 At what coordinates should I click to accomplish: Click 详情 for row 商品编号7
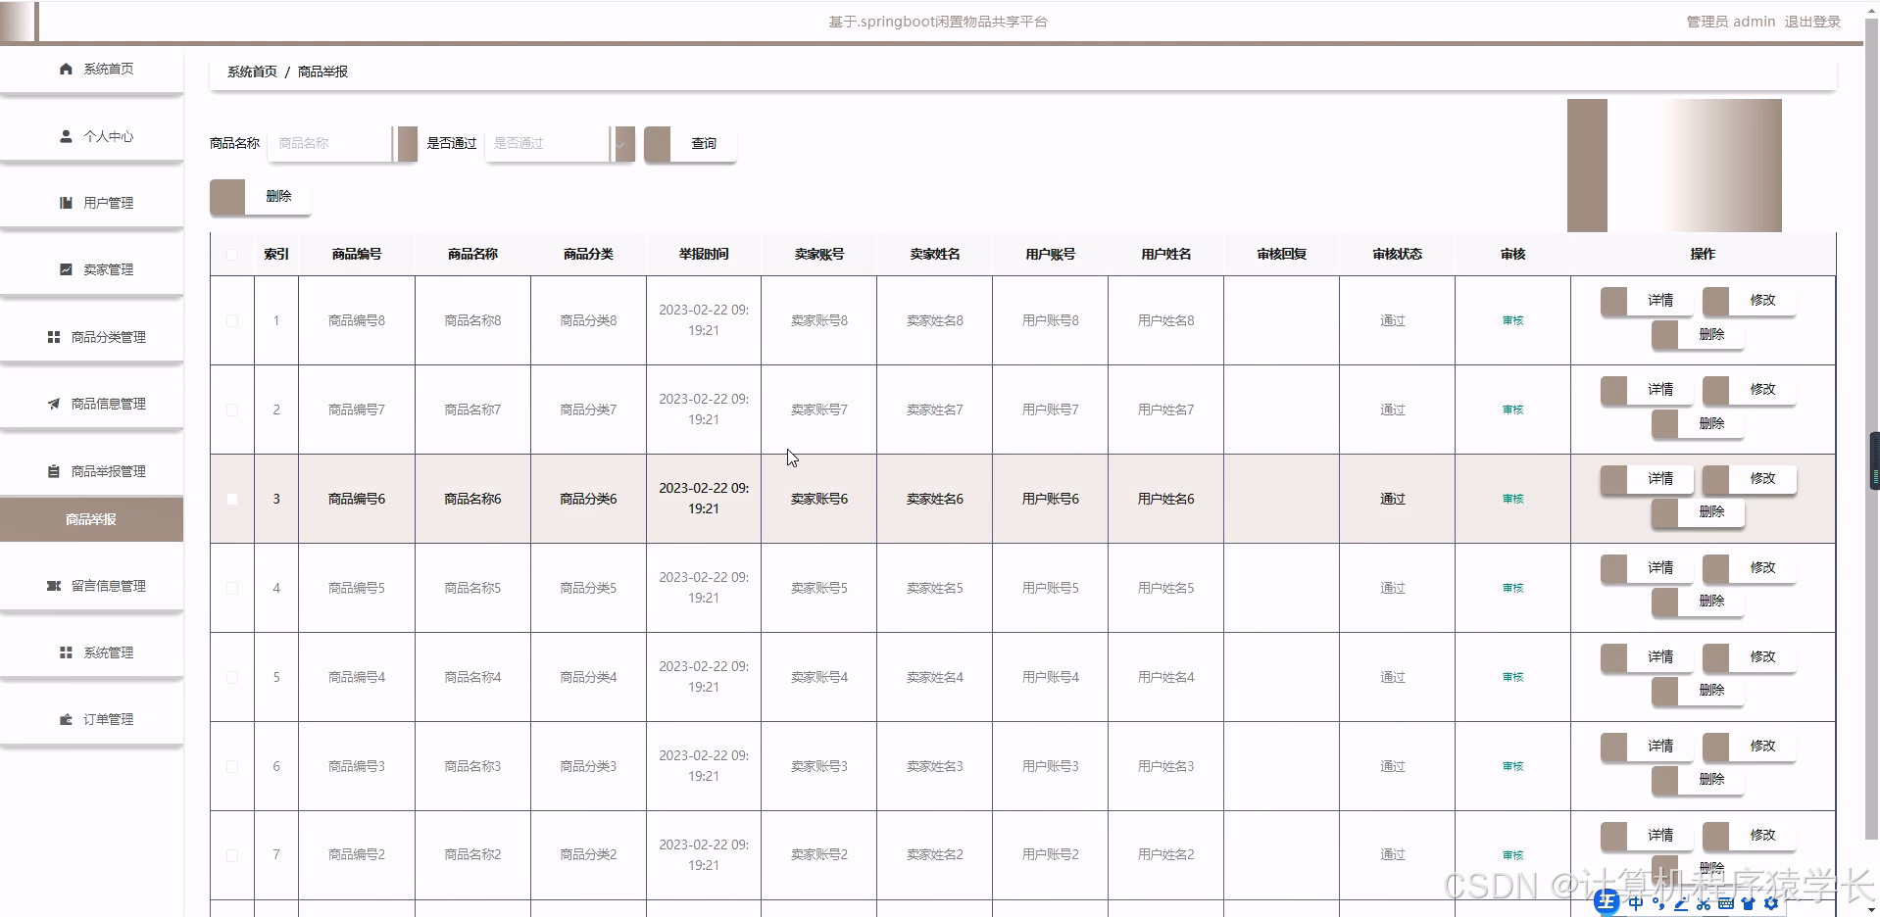click(1647, 390)
